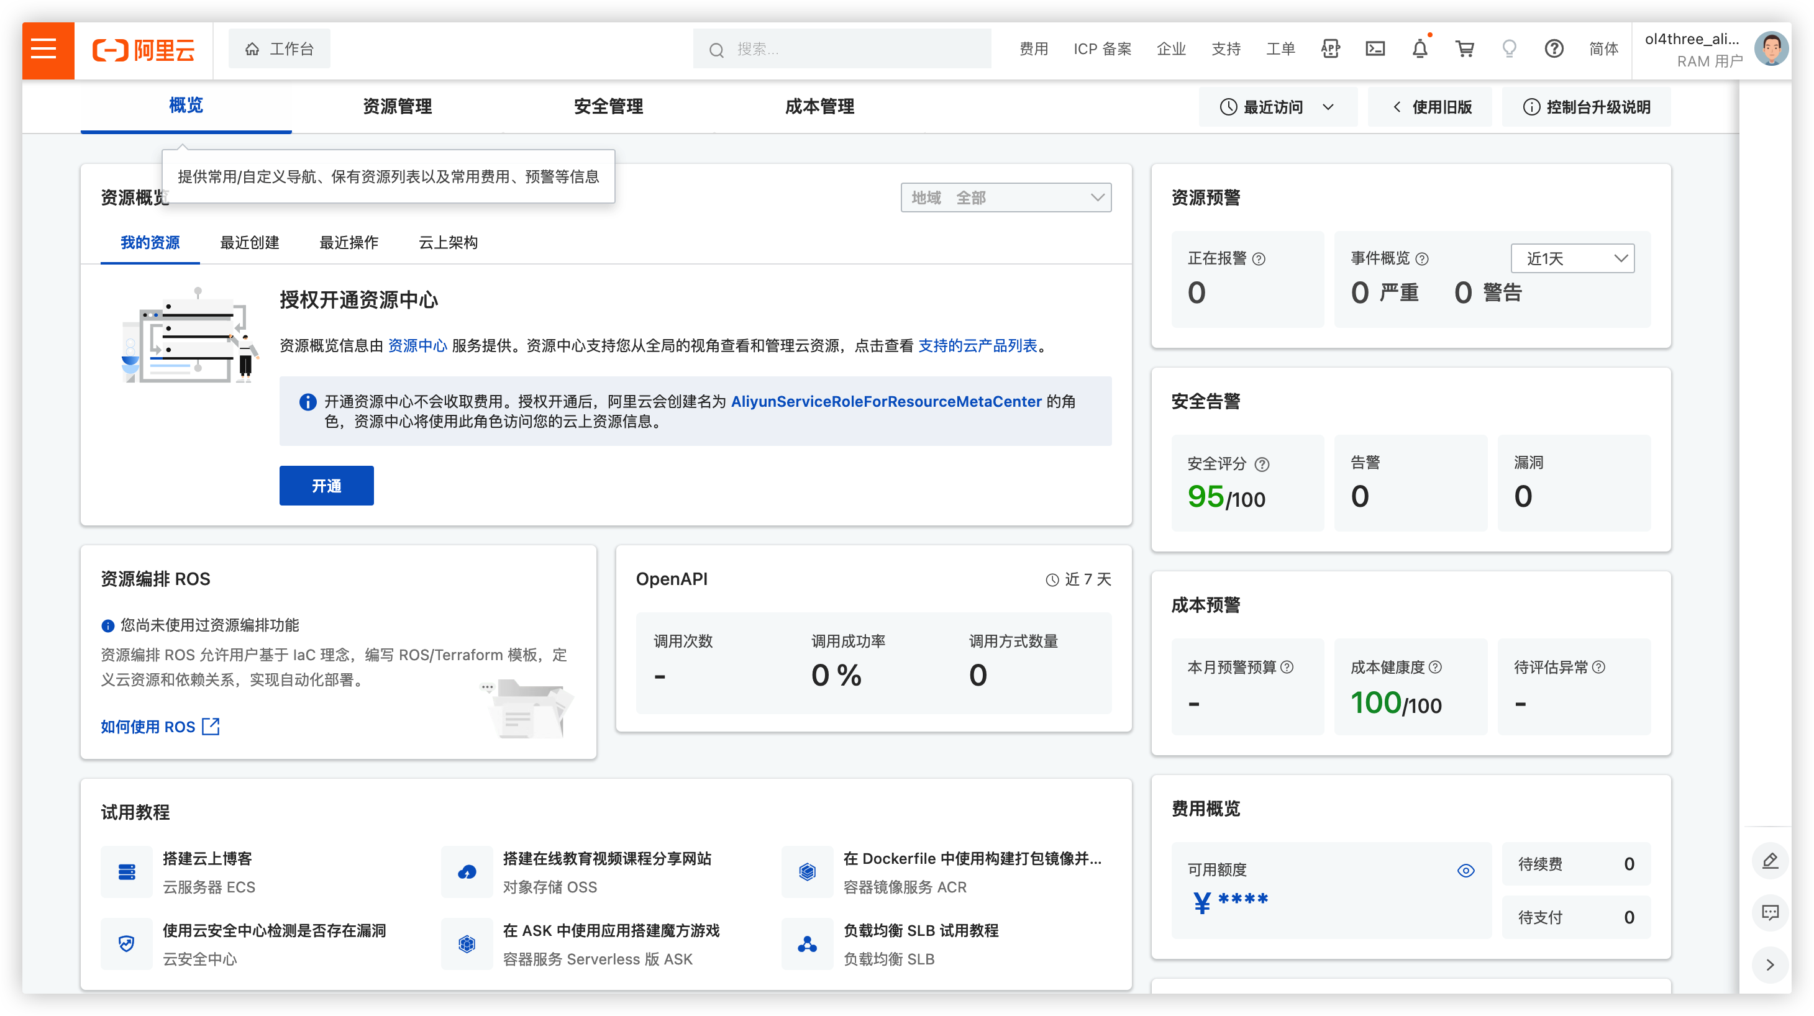1814x1016 pixels.
Task: Click the OSS tutorial cloud icon
Action: click(467, 872)
